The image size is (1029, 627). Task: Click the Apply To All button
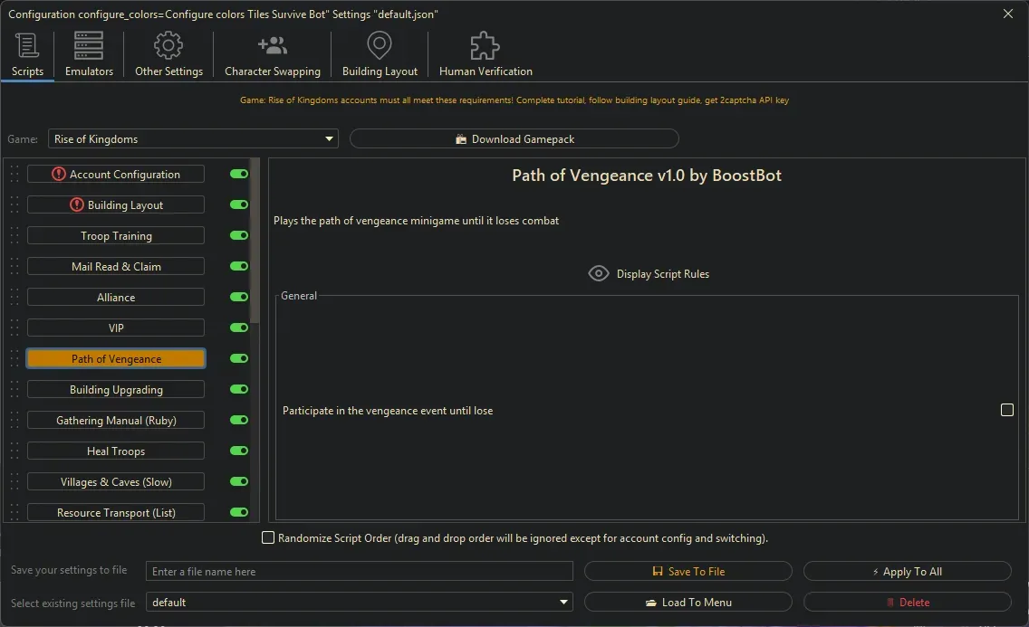pyautogui.click(x=907, y=571)
